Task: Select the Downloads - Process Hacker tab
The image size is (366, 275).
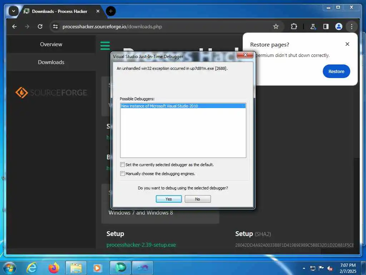Action: pos(60,11)
